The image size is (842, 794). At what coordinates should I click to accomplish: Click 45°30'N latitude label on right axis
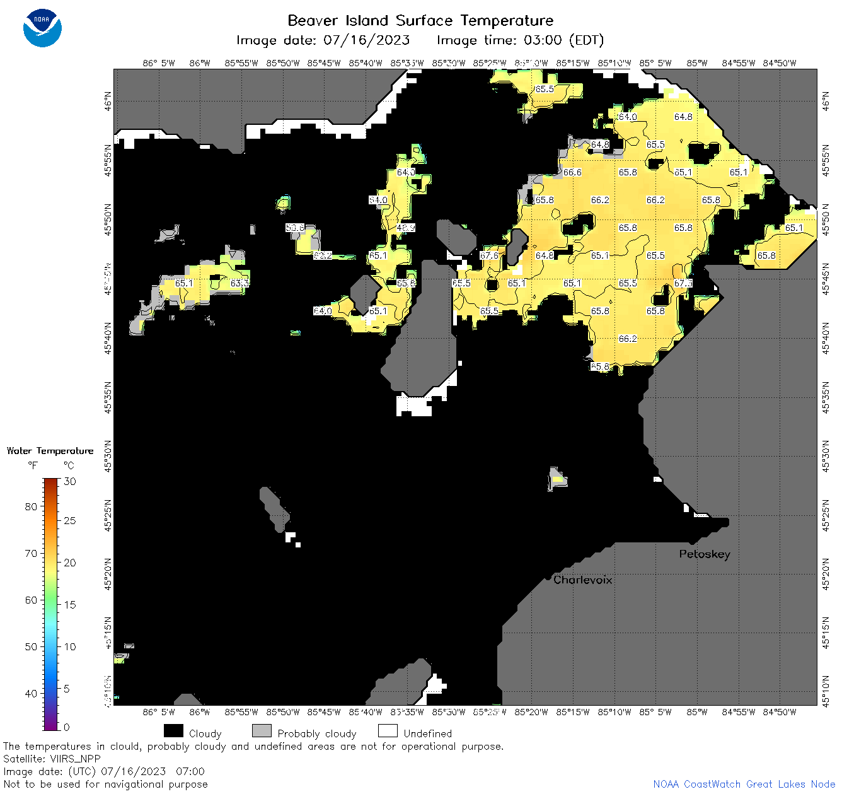tap(826, 457)
